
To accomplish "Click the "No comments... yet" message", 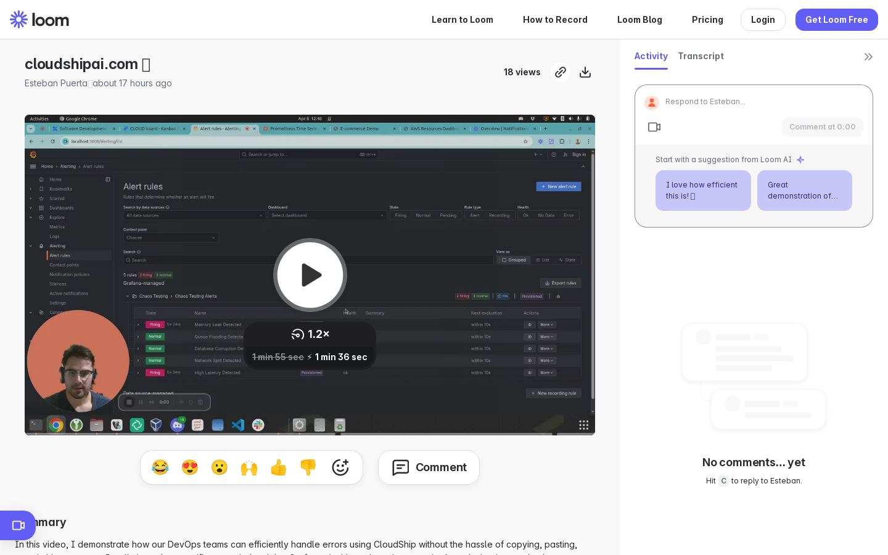I will point(754,462).
